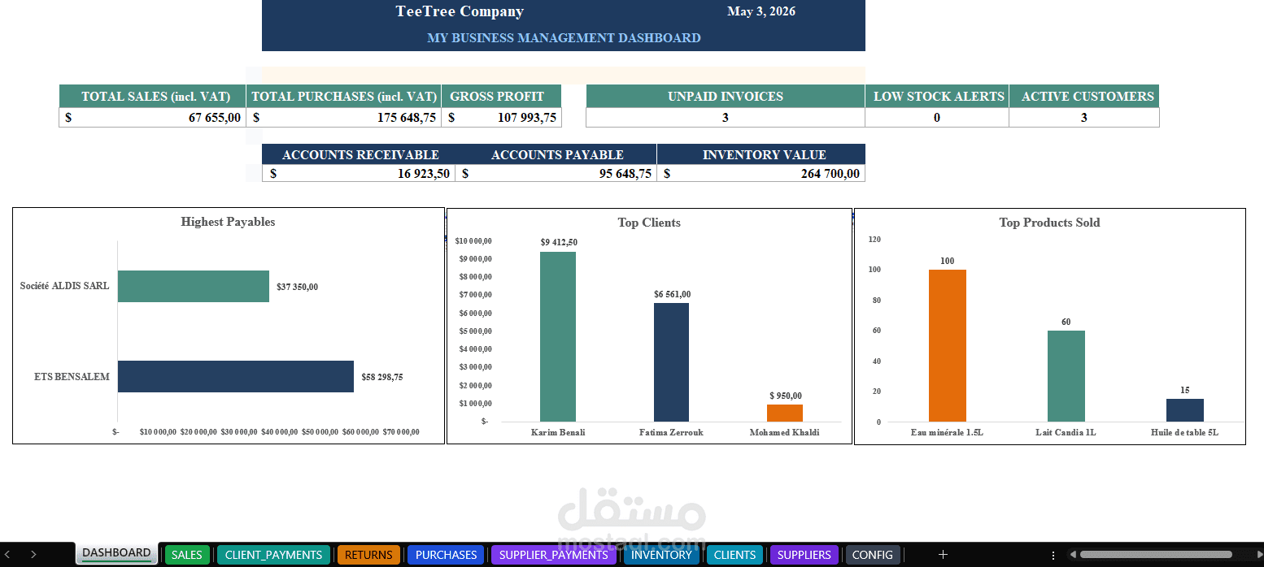Select the CONFIG sheet tab
This screenshot has width=1264, height=567.
873,555
